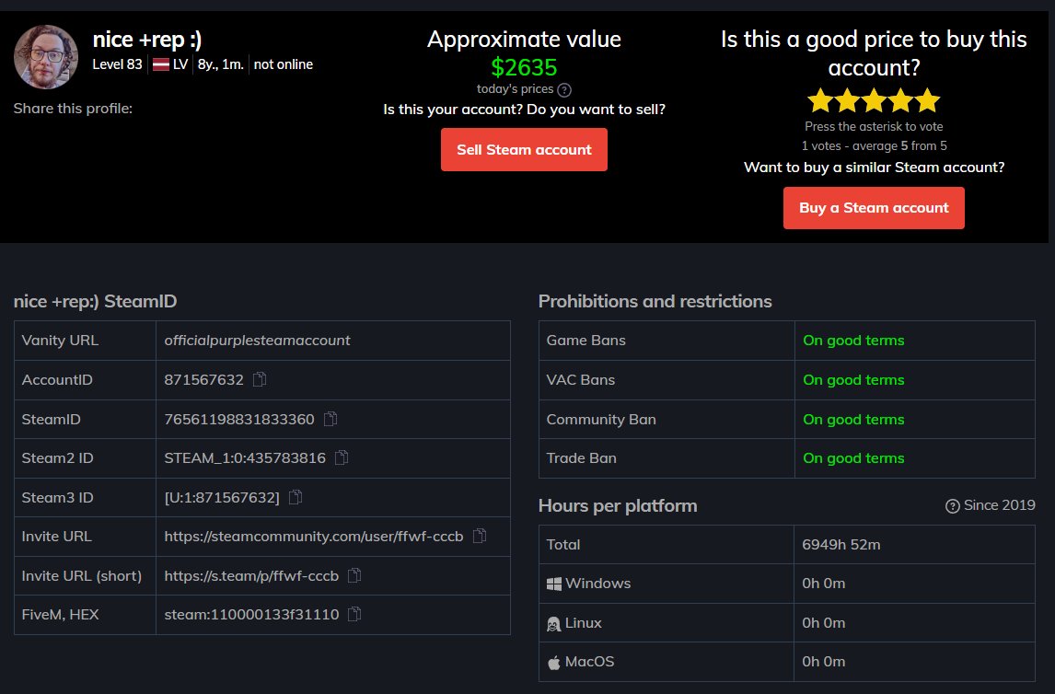Vote with the fourth star

point(900,100)
